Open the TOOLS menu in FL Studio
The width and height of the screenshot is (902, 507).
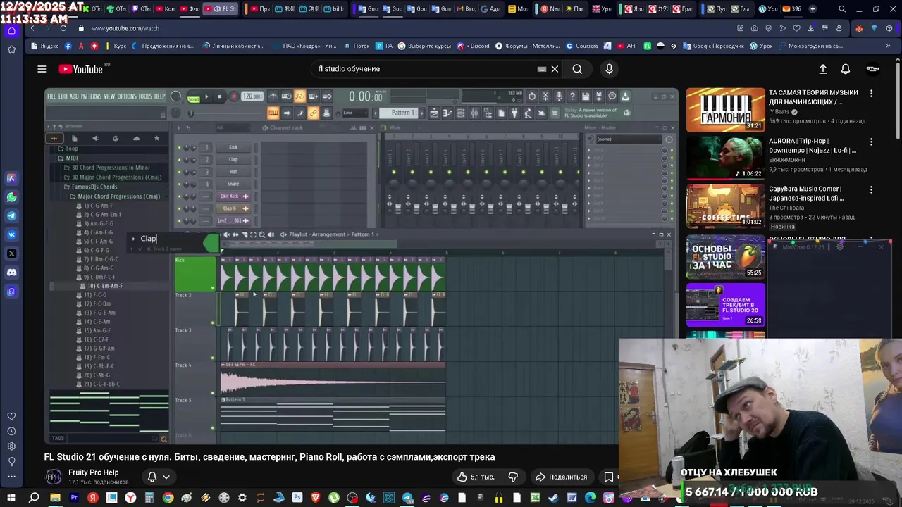pos(144,96)
